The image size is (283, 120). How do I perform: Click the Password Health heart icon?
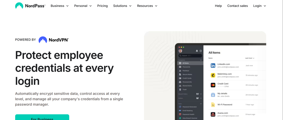tap(180, 114)
